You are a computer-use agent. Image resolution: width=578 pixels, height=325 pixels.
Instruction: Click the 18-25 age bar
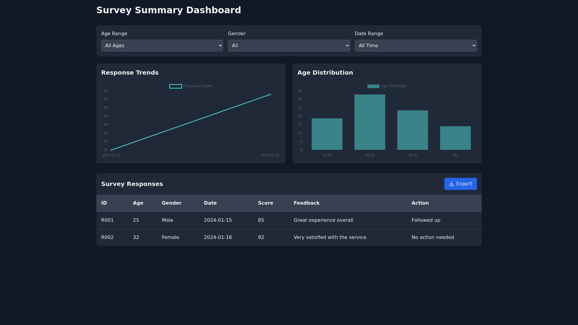coord(327,134)
